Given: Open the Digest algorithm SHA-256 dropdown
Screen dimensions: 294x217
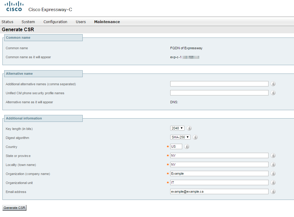Looking at the screenshot, I should (180, 137).
